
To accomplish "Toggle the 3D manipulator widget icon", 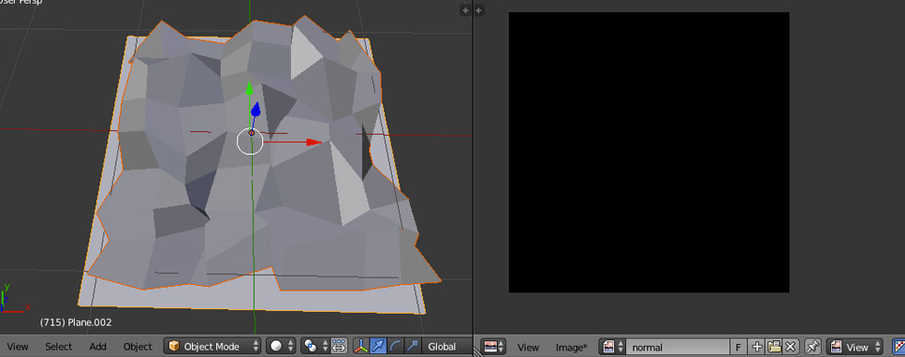I will (x=361, y=346).
